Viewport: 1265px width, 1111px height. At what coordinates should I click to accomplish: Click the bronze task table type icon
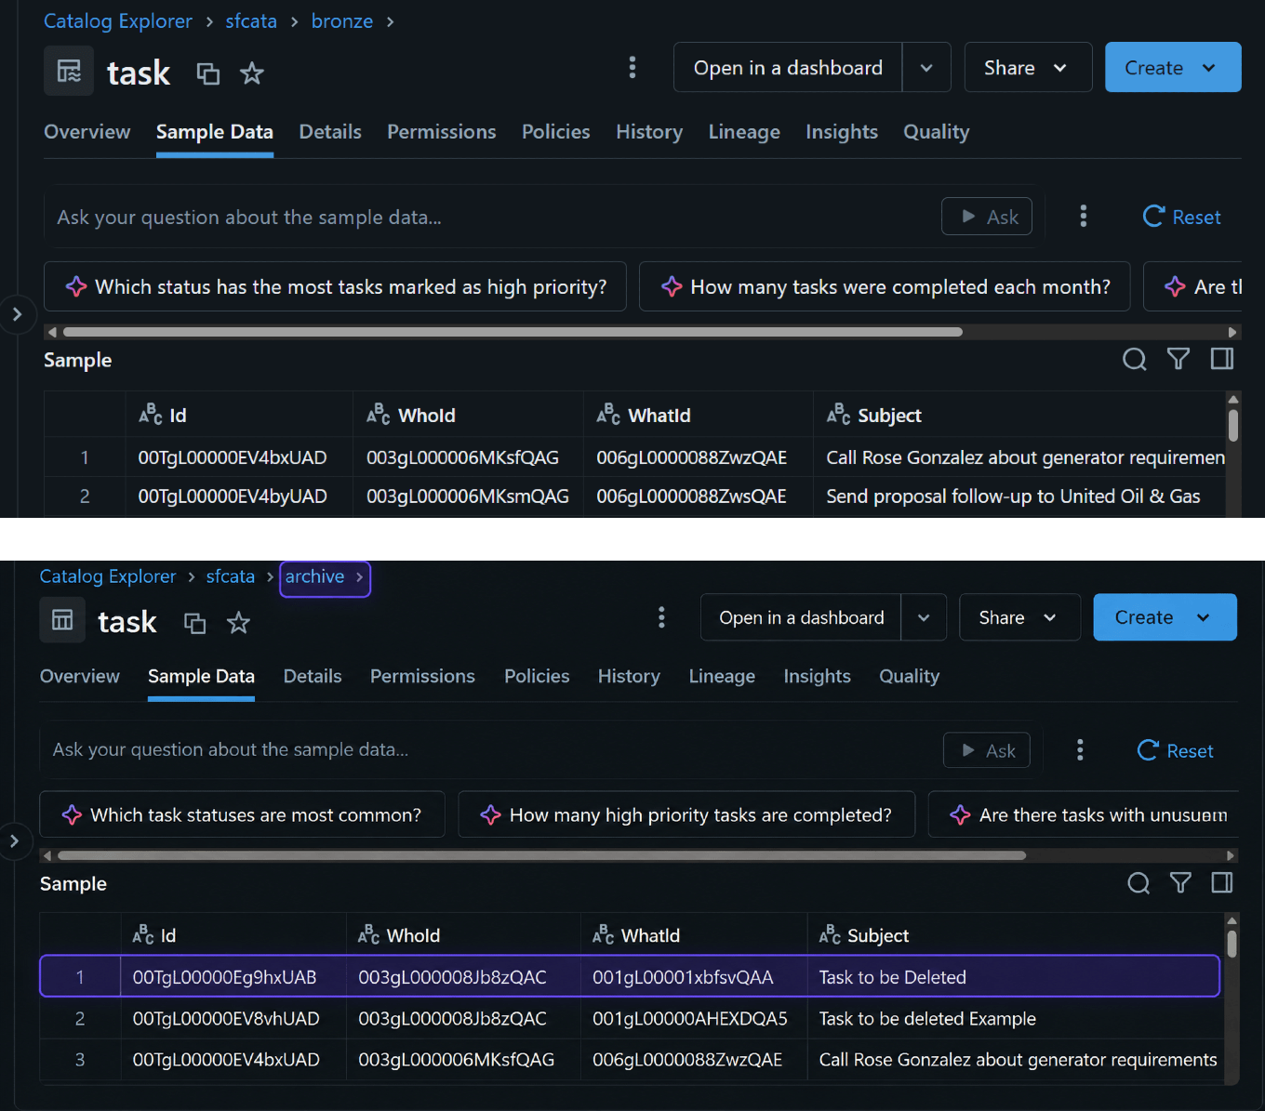click(69, 71)
